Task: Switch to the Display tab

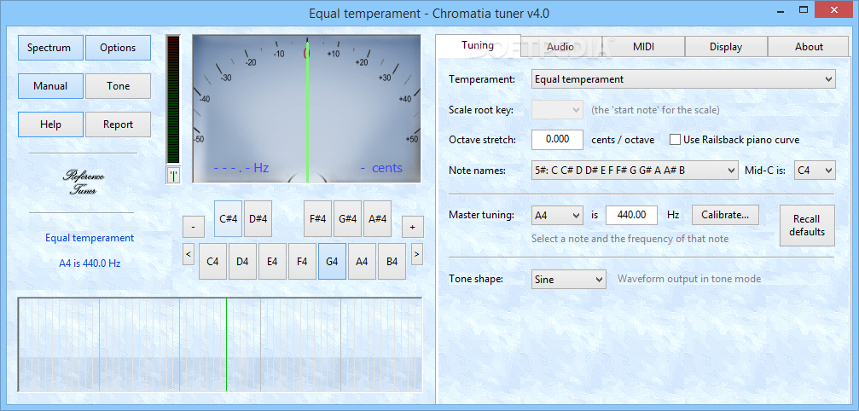Action: [x=726, y=47]
